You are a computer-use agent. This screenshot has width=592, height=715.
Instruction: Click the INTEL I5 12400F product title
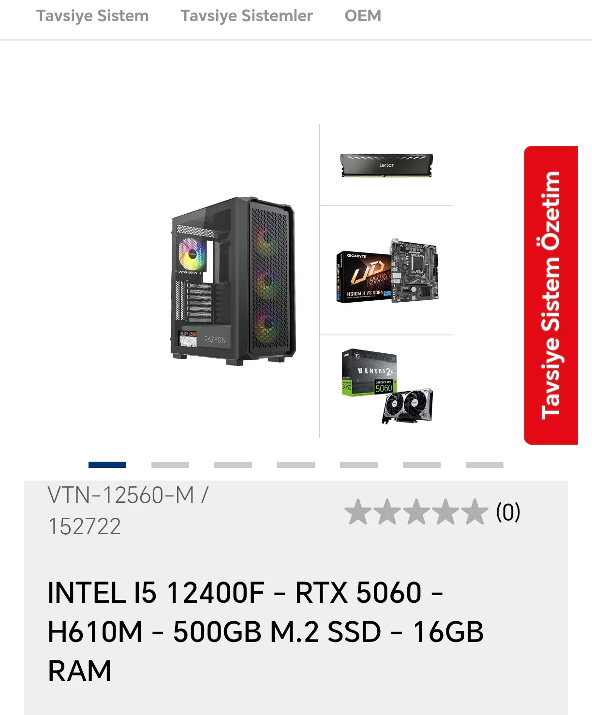[x=266, y=632]
